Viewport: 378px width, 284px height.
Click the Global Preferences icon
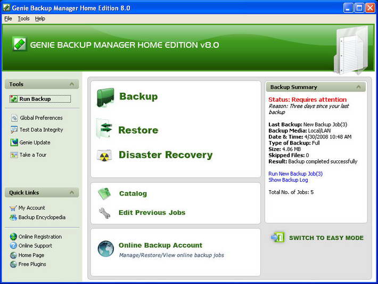point(14,118)
